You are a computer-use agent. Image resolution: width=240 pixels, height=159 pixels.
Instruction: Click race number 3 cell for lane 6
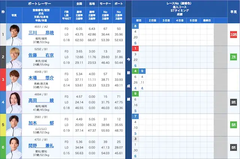coord(135,139)
